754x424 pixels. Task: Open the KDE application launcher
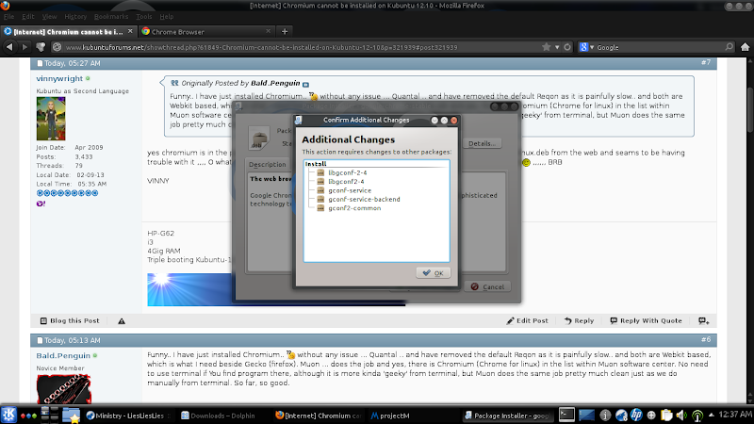(x=8, y=415)
